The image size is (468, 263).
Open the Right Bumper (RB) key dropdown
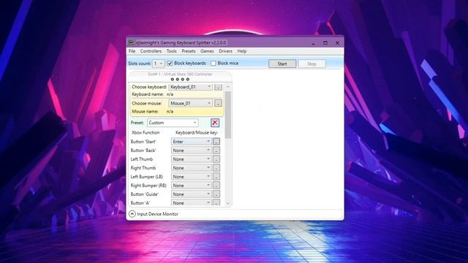(192, 186)
